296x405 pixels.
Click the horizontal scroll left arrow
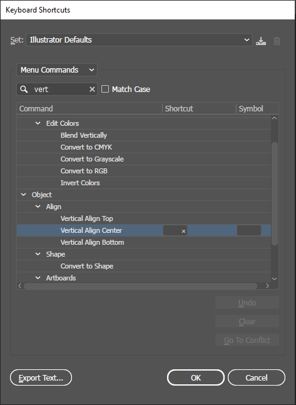[19, 285]
